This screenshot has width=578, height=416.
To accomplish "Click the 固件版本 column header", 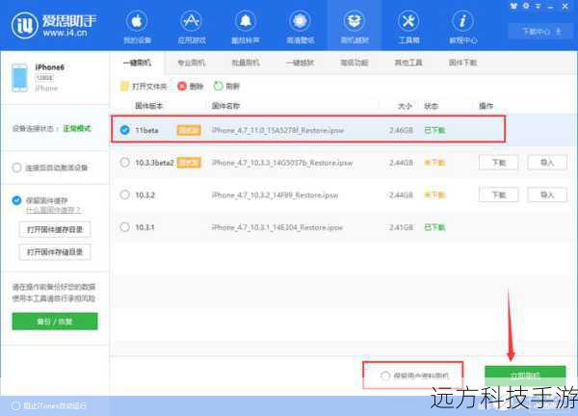I will 148,106.
